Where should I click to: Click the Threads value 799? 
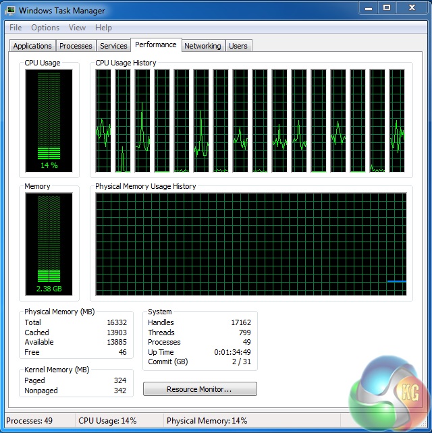coord(245,333)
